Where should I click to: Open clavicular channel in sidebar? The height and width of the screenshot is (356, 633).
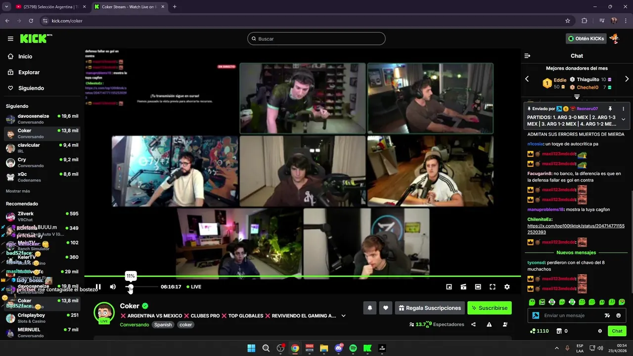[x=42, y=148]
